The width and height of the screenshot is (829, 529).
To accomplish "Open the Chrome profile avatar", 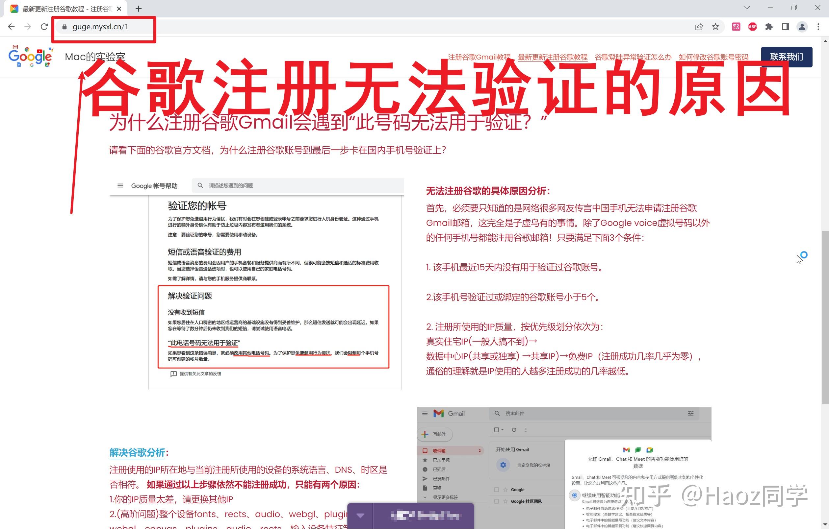I will 802,27.
